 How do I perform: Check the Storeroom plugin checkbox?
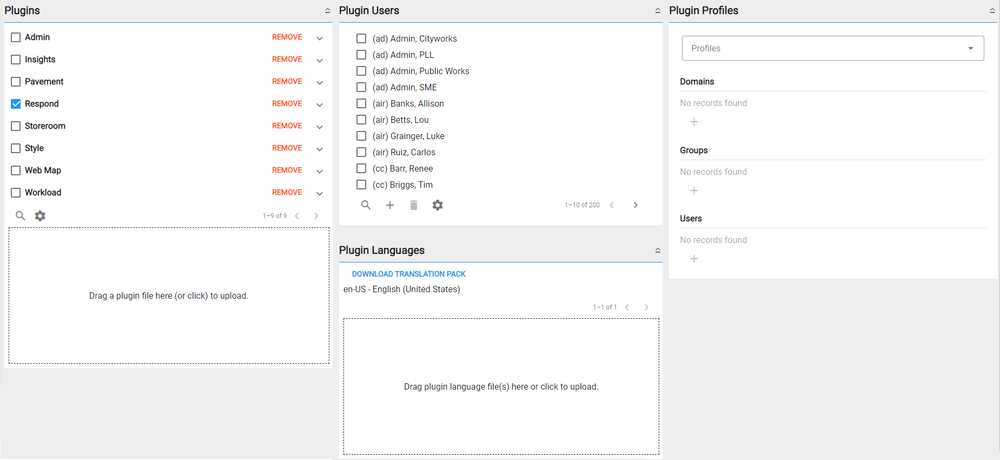pos(16,126)
